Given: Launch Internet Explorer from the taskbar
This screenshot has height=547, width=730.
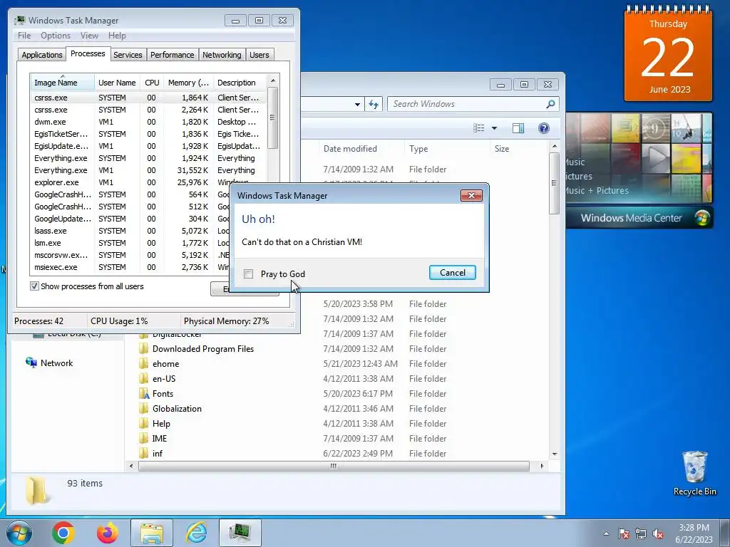Looking at the screenshot, I should 196,533.
